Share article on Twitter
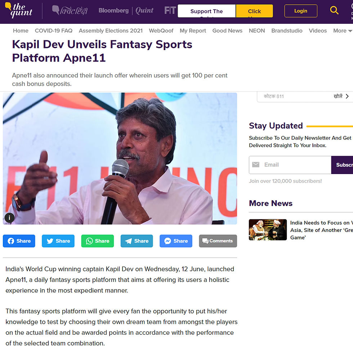The width and height of the screenshot is (353, 353). pos(58,241)
